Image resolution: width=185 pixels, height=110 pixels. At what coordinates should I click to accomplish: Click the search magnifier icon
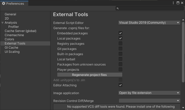(118, 8)
